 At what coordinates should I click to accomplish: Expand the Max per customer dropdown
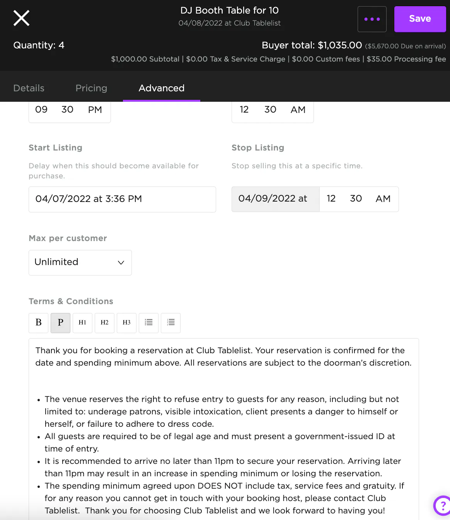pos(80,262)
